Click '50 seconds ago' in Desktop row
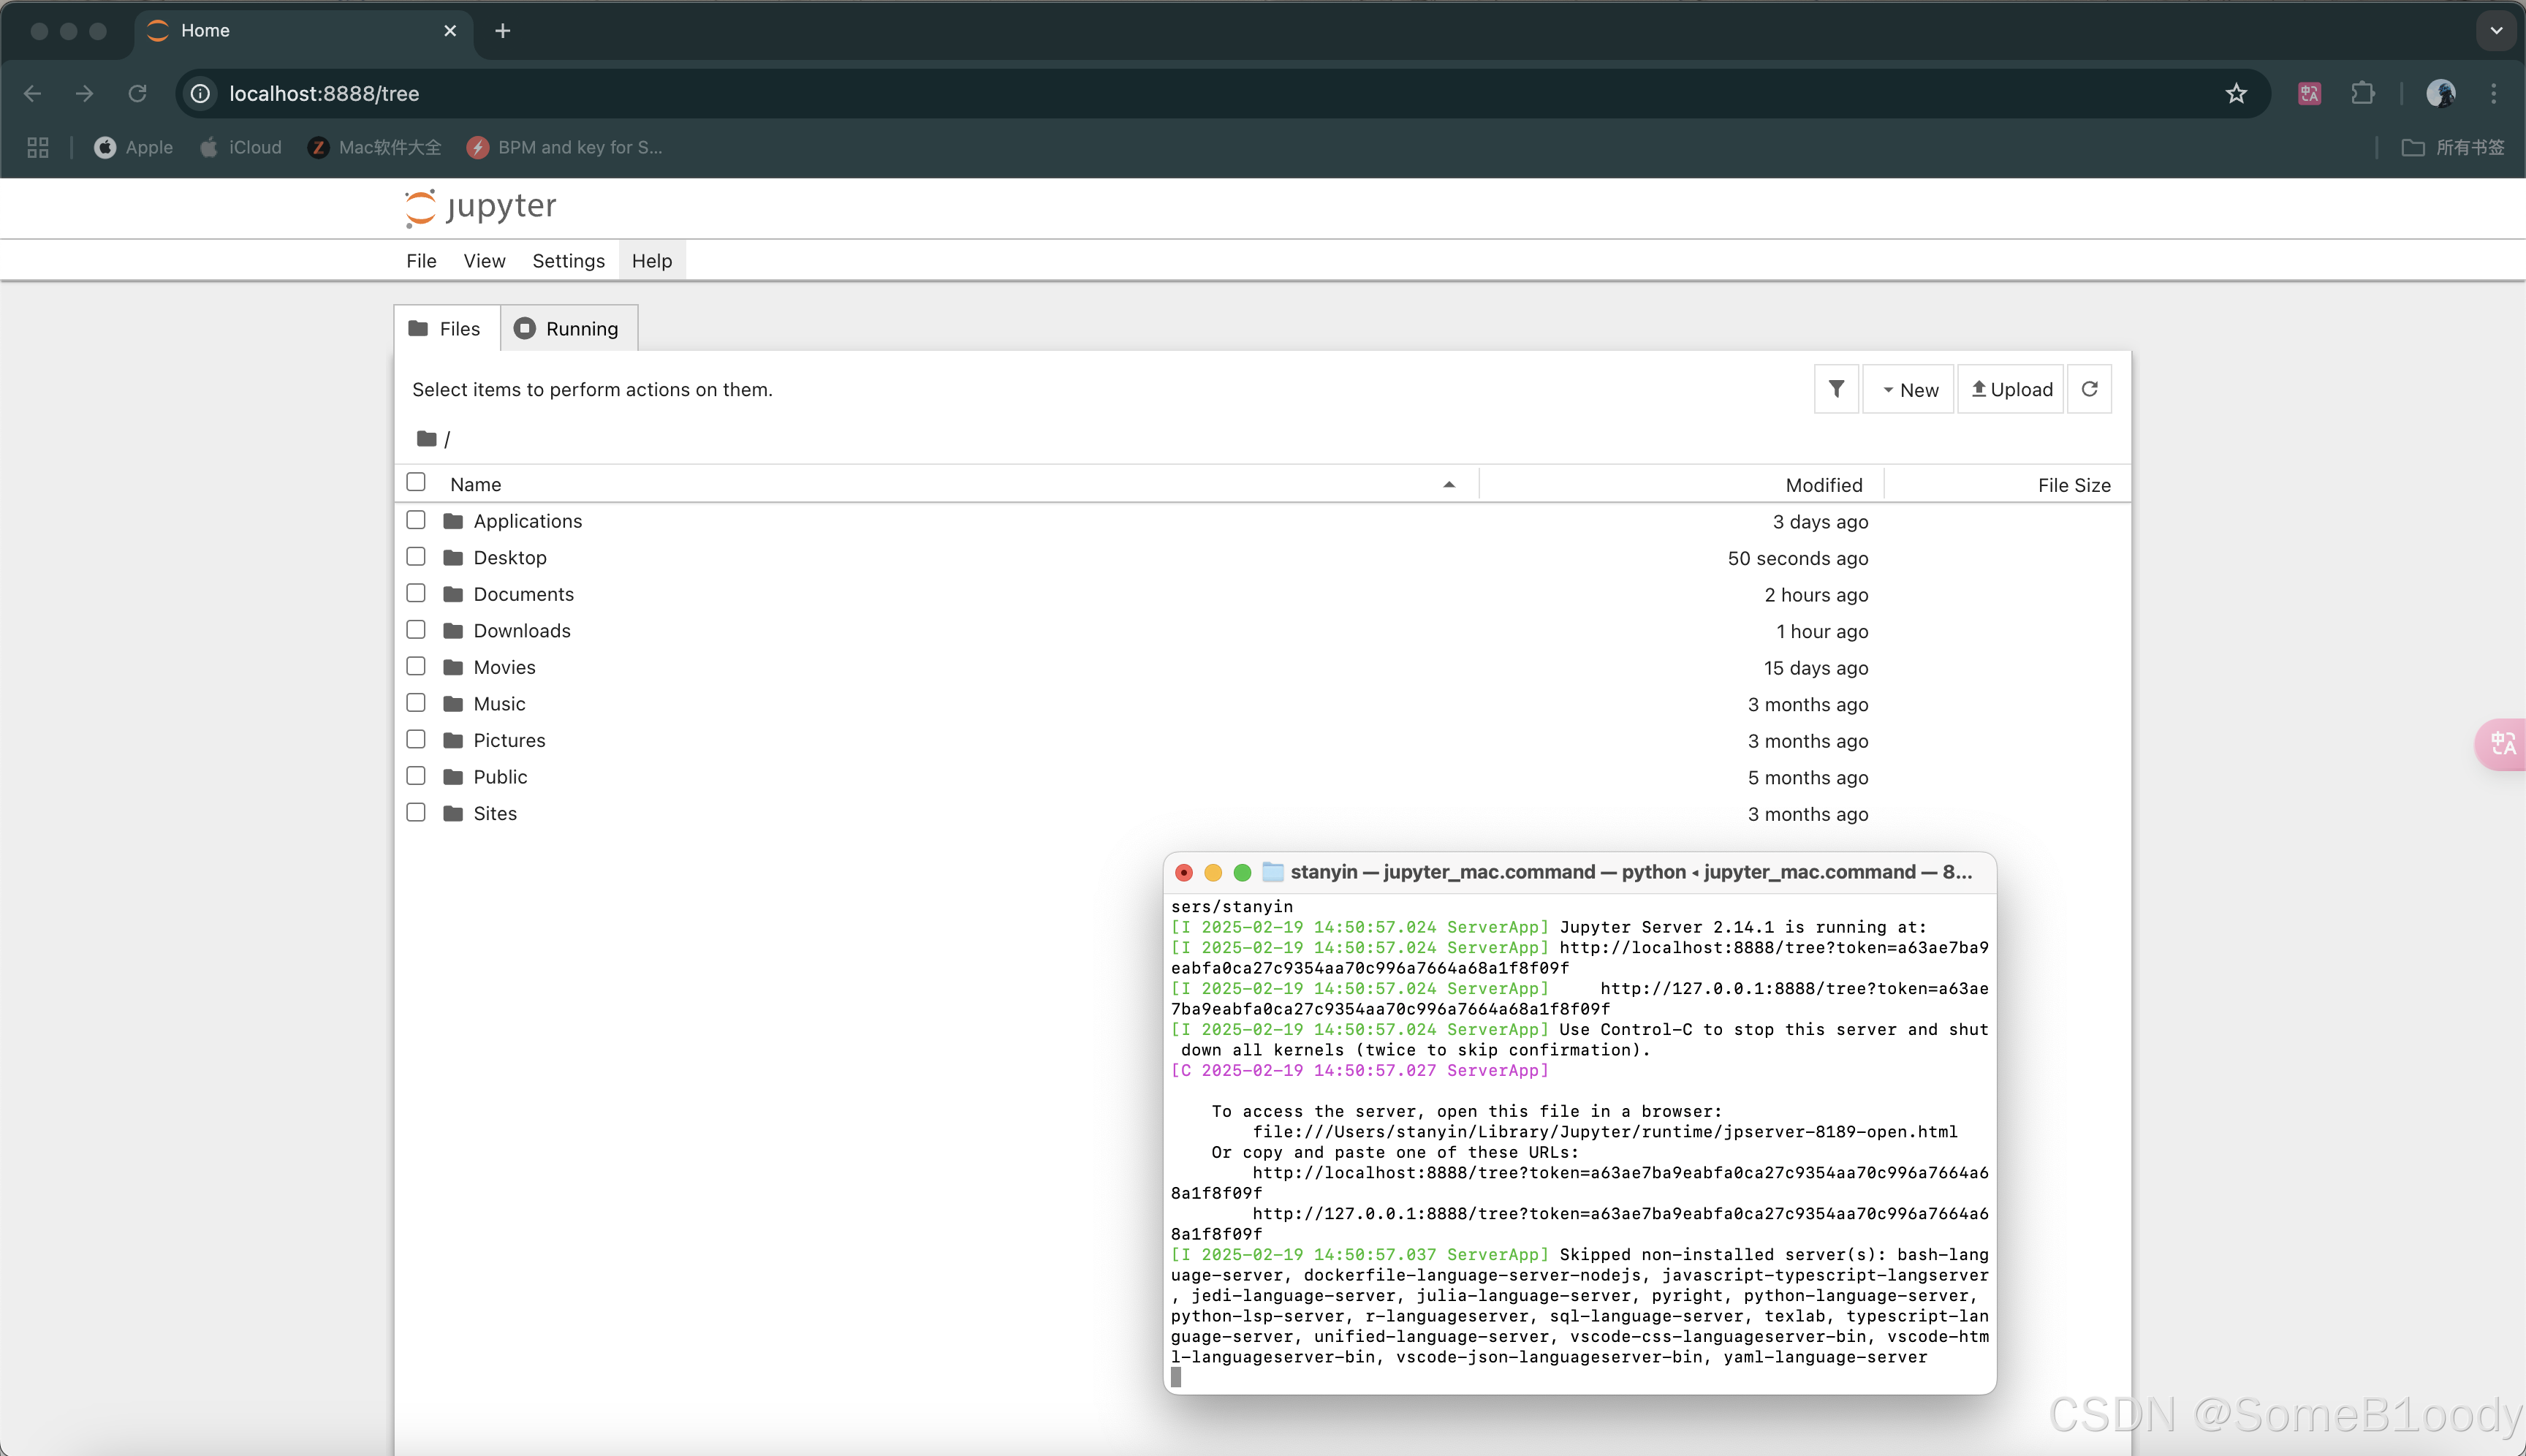The width and height of the screenshot is (2526, 1456). tap(1798, 558)
